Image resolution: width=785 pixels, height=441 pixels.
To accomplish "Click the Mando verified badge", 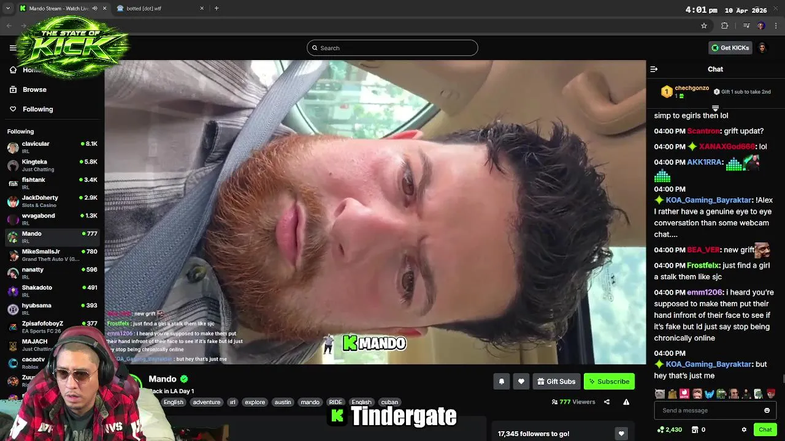I will pyautogui.click(x=184, y=379).
